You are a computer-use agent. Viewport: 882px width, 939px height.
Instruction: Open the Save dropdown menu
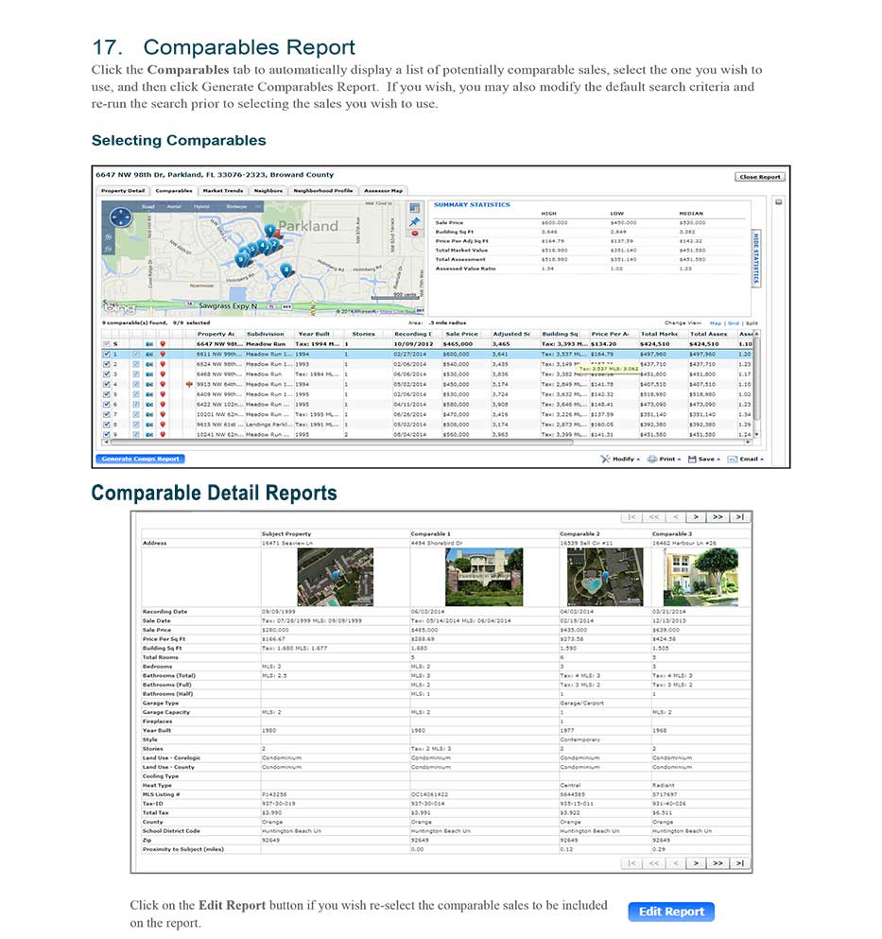[x=703, y=460]
